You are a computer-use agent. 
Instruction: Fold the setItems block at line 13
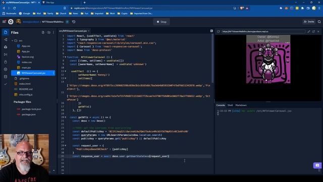(x=66, y=78)
